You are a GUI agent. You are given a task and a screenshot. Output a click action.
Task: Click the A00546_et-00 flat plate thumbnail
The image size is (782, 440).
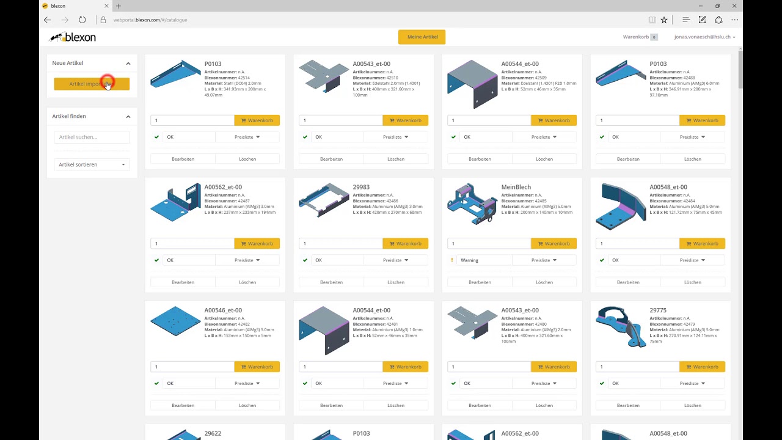(x=175, y=321)
